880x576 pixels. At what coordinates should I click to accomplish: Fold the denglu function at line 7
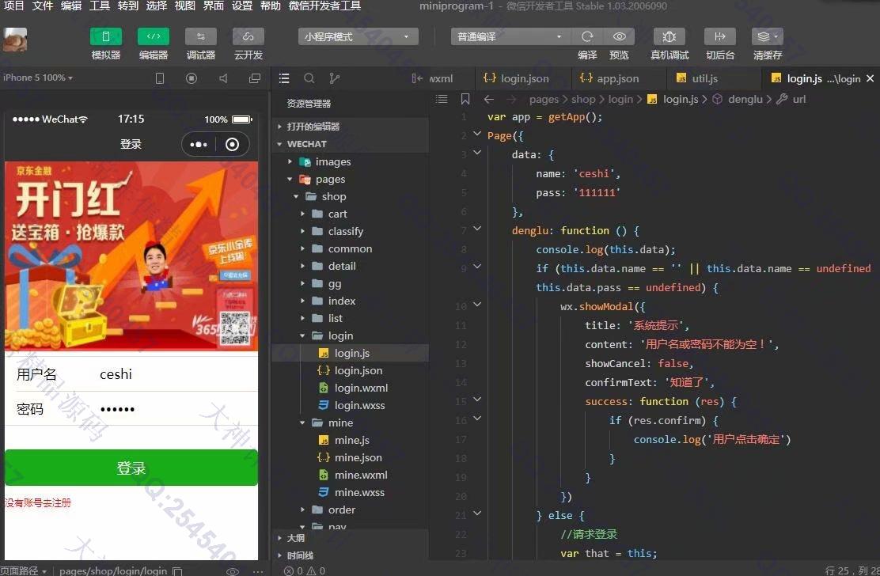point(477,229)
